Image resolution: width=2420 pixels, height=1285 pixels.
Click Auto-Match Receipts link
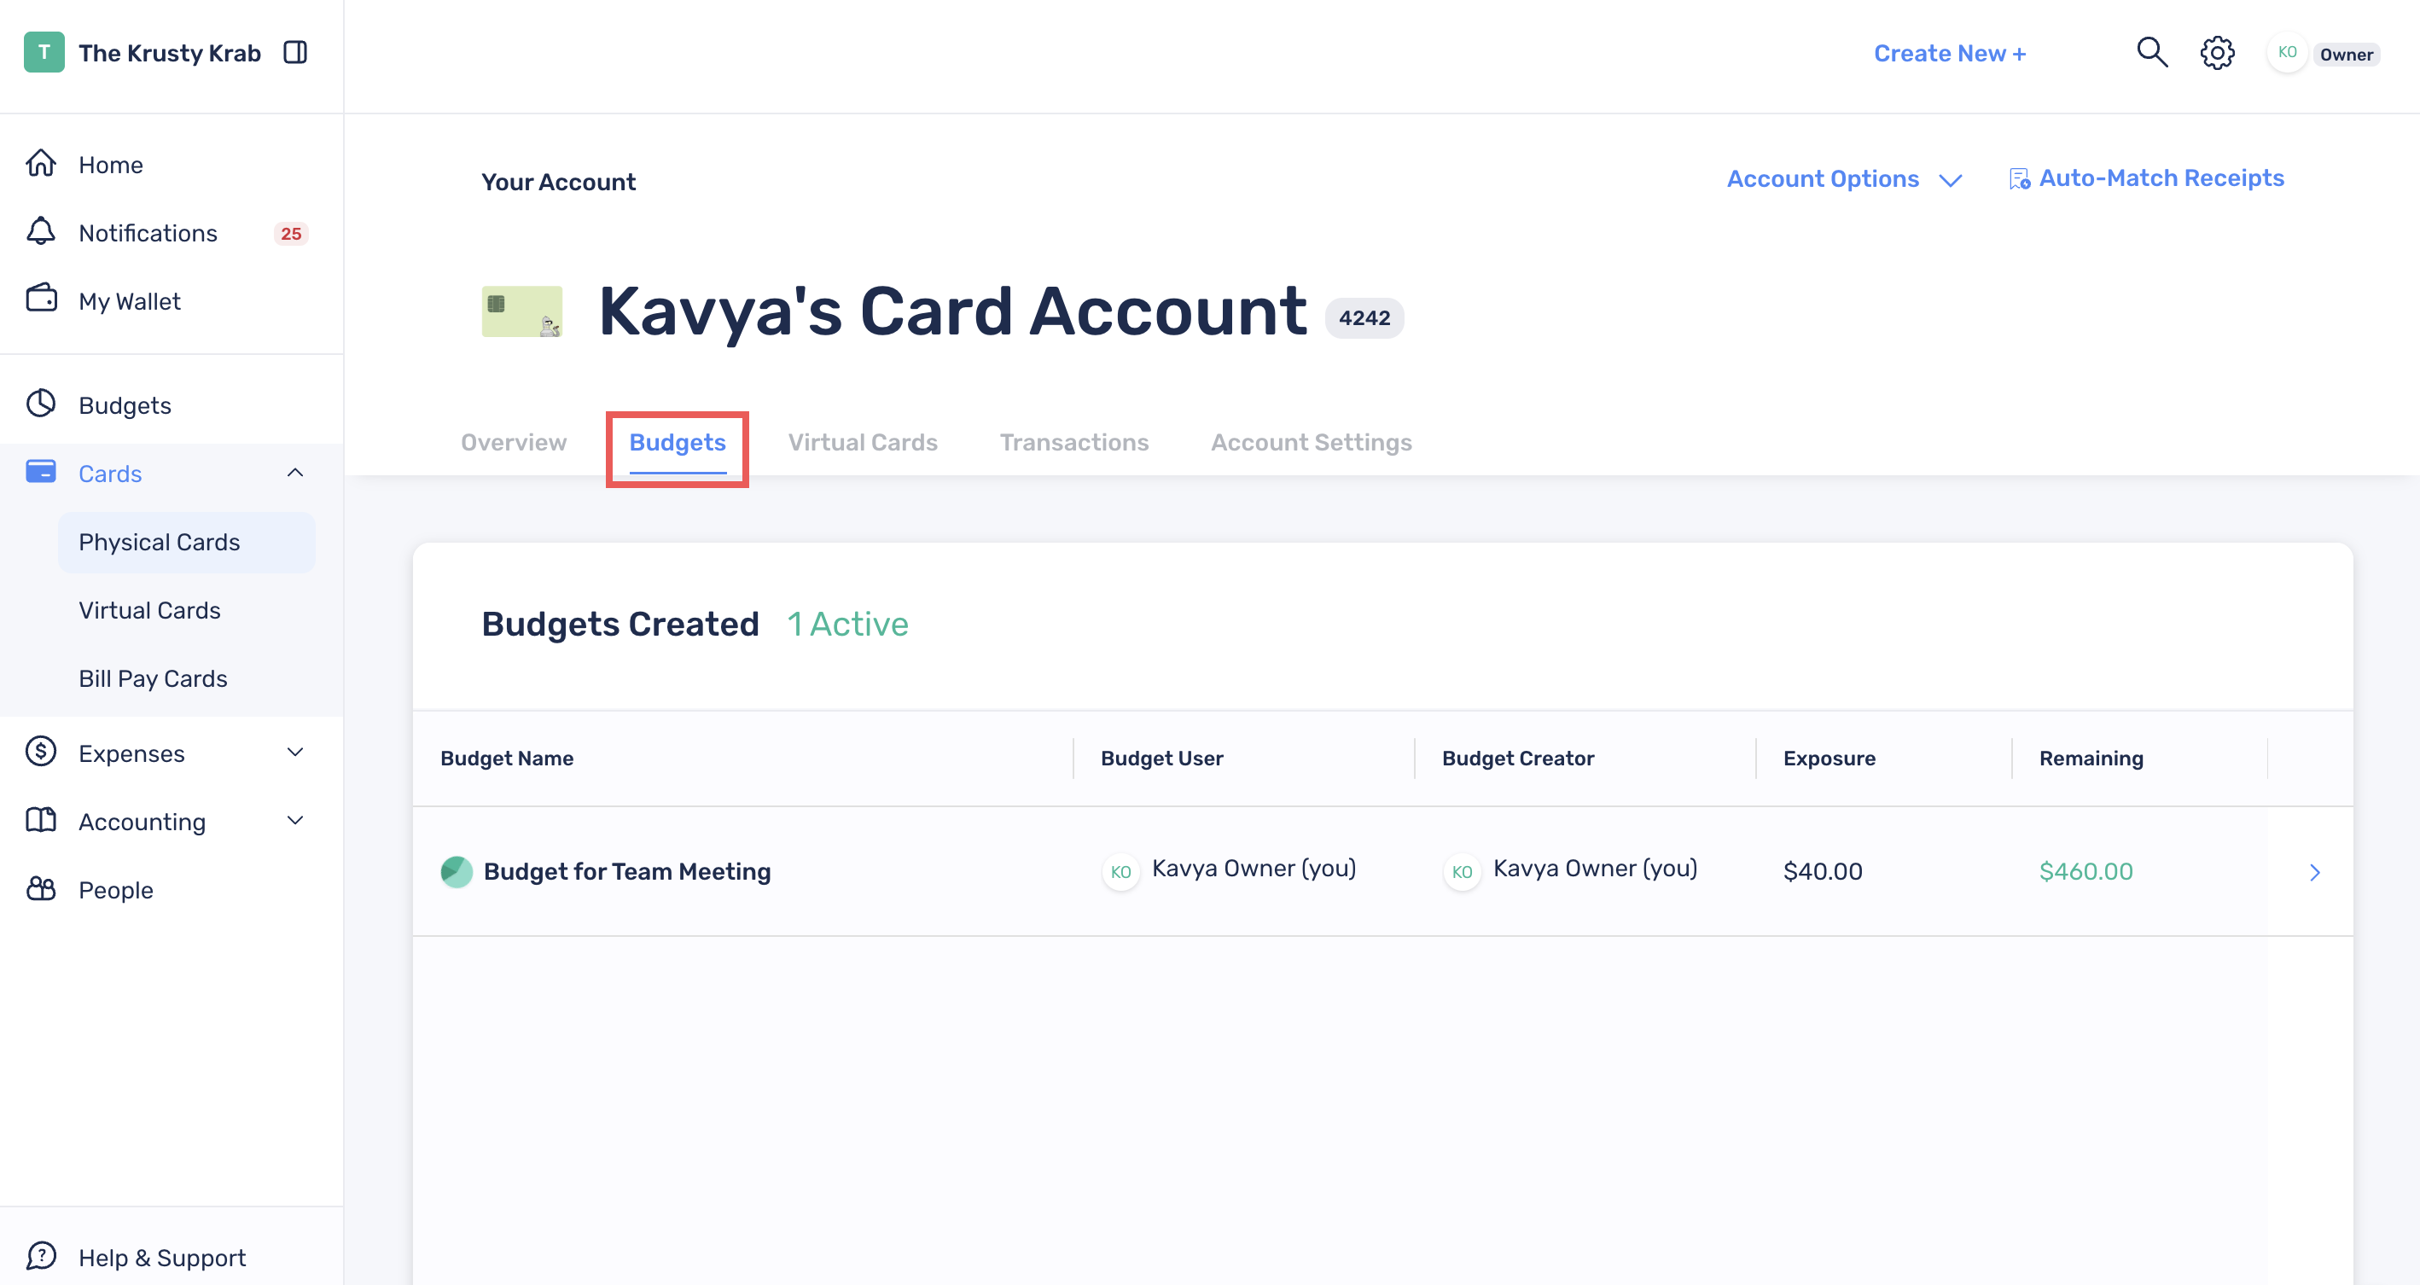2146,177
